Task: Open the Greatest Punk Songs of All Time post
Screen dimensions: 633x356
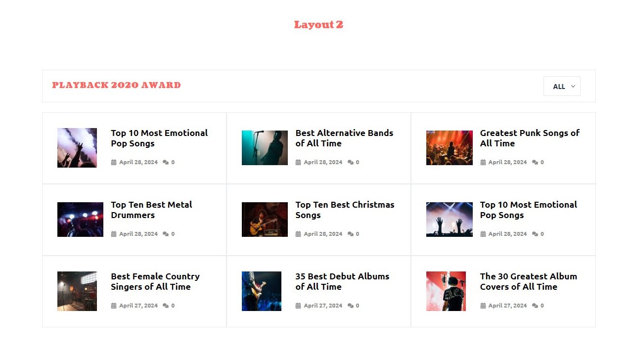Action: click(530, 138)
